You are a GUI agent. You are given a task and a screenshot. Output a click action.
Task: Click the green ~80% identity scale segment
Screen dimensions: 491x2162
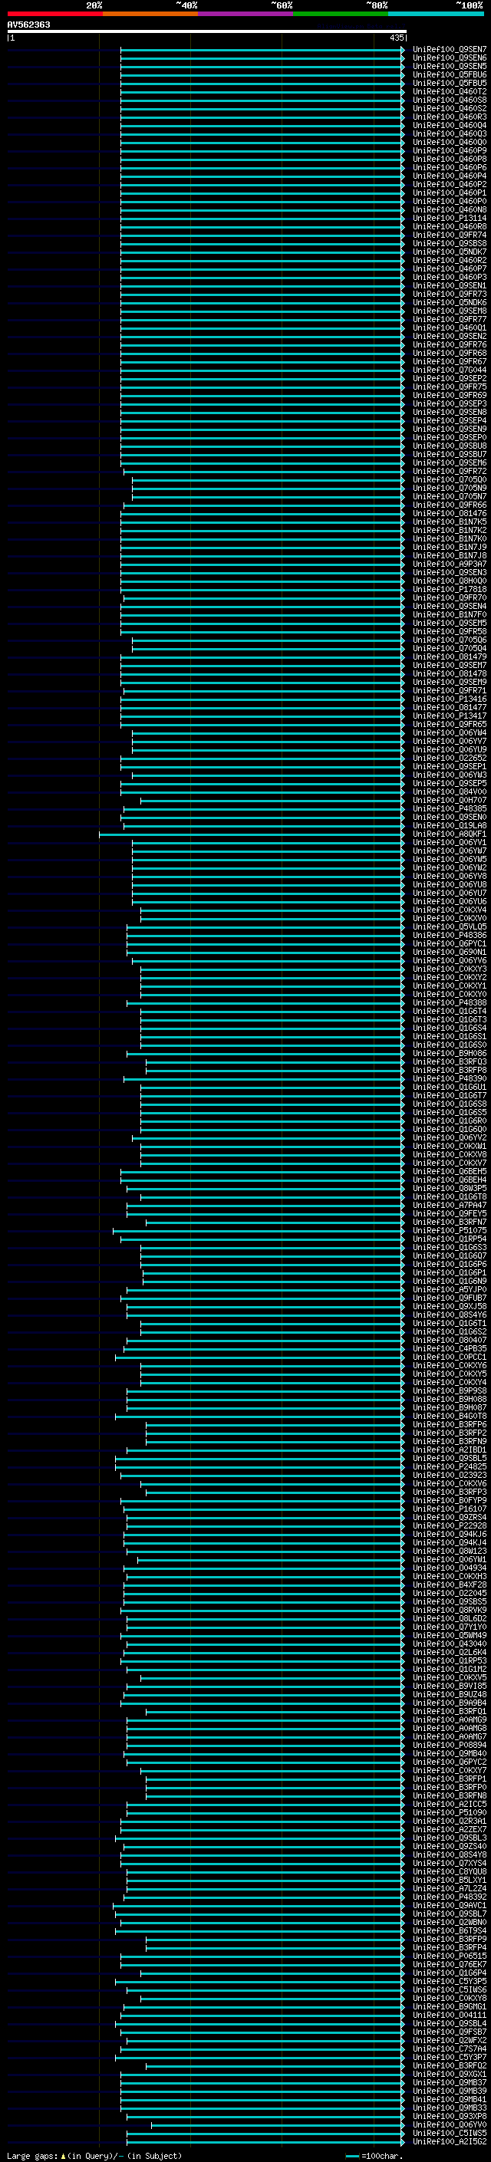tap(340, 14)
